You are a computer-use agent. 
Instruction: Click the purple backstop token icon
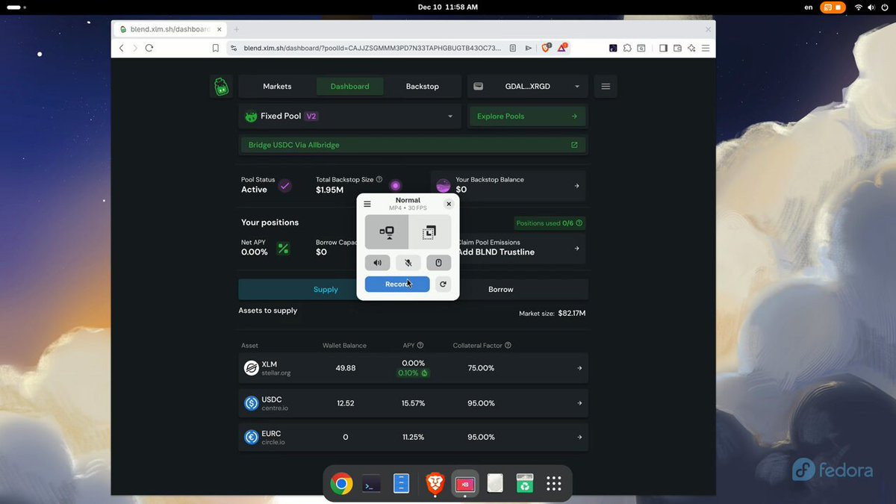(396, 186)
